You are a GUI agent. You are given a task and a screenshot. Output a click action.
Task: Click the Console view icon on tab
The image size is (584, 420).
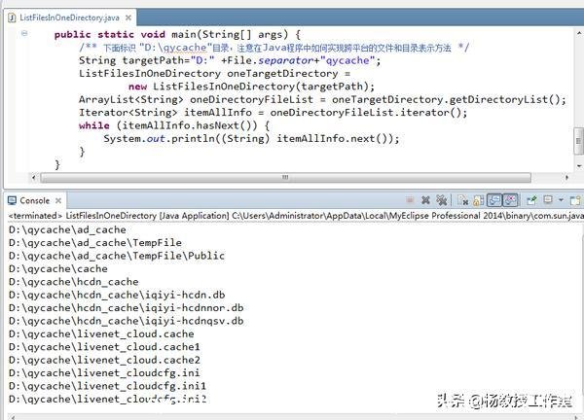(x=12, y=199)
